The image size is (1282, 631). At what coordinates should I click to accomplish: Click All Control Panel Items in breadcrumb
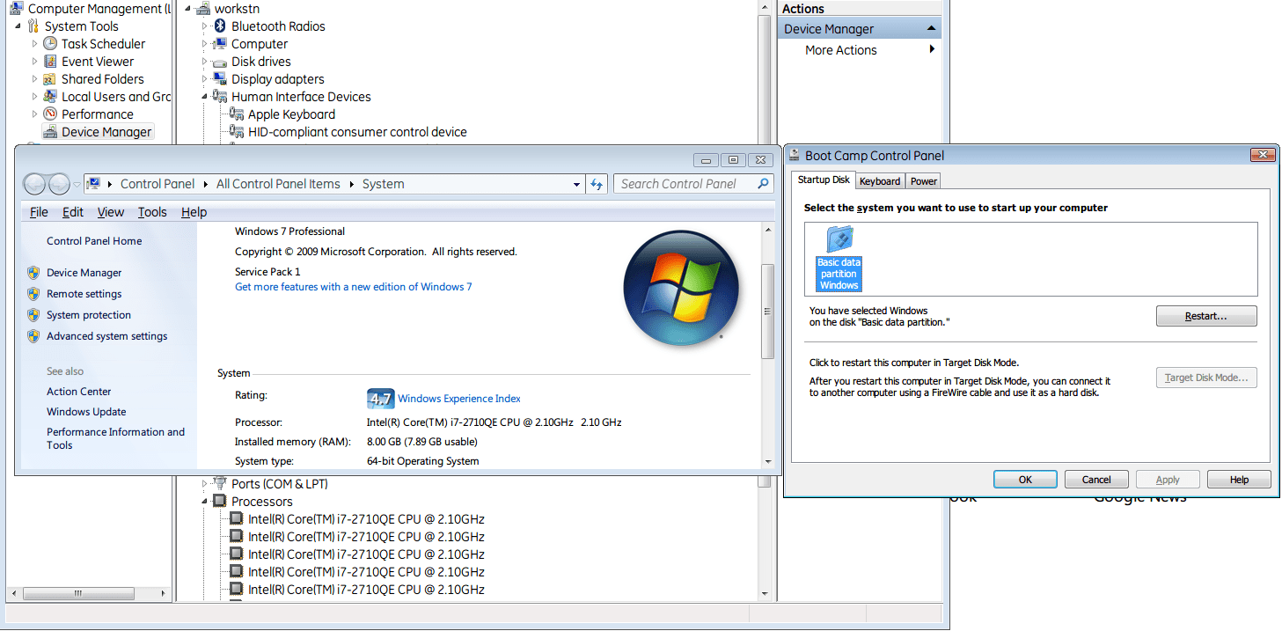coord(278,184)
